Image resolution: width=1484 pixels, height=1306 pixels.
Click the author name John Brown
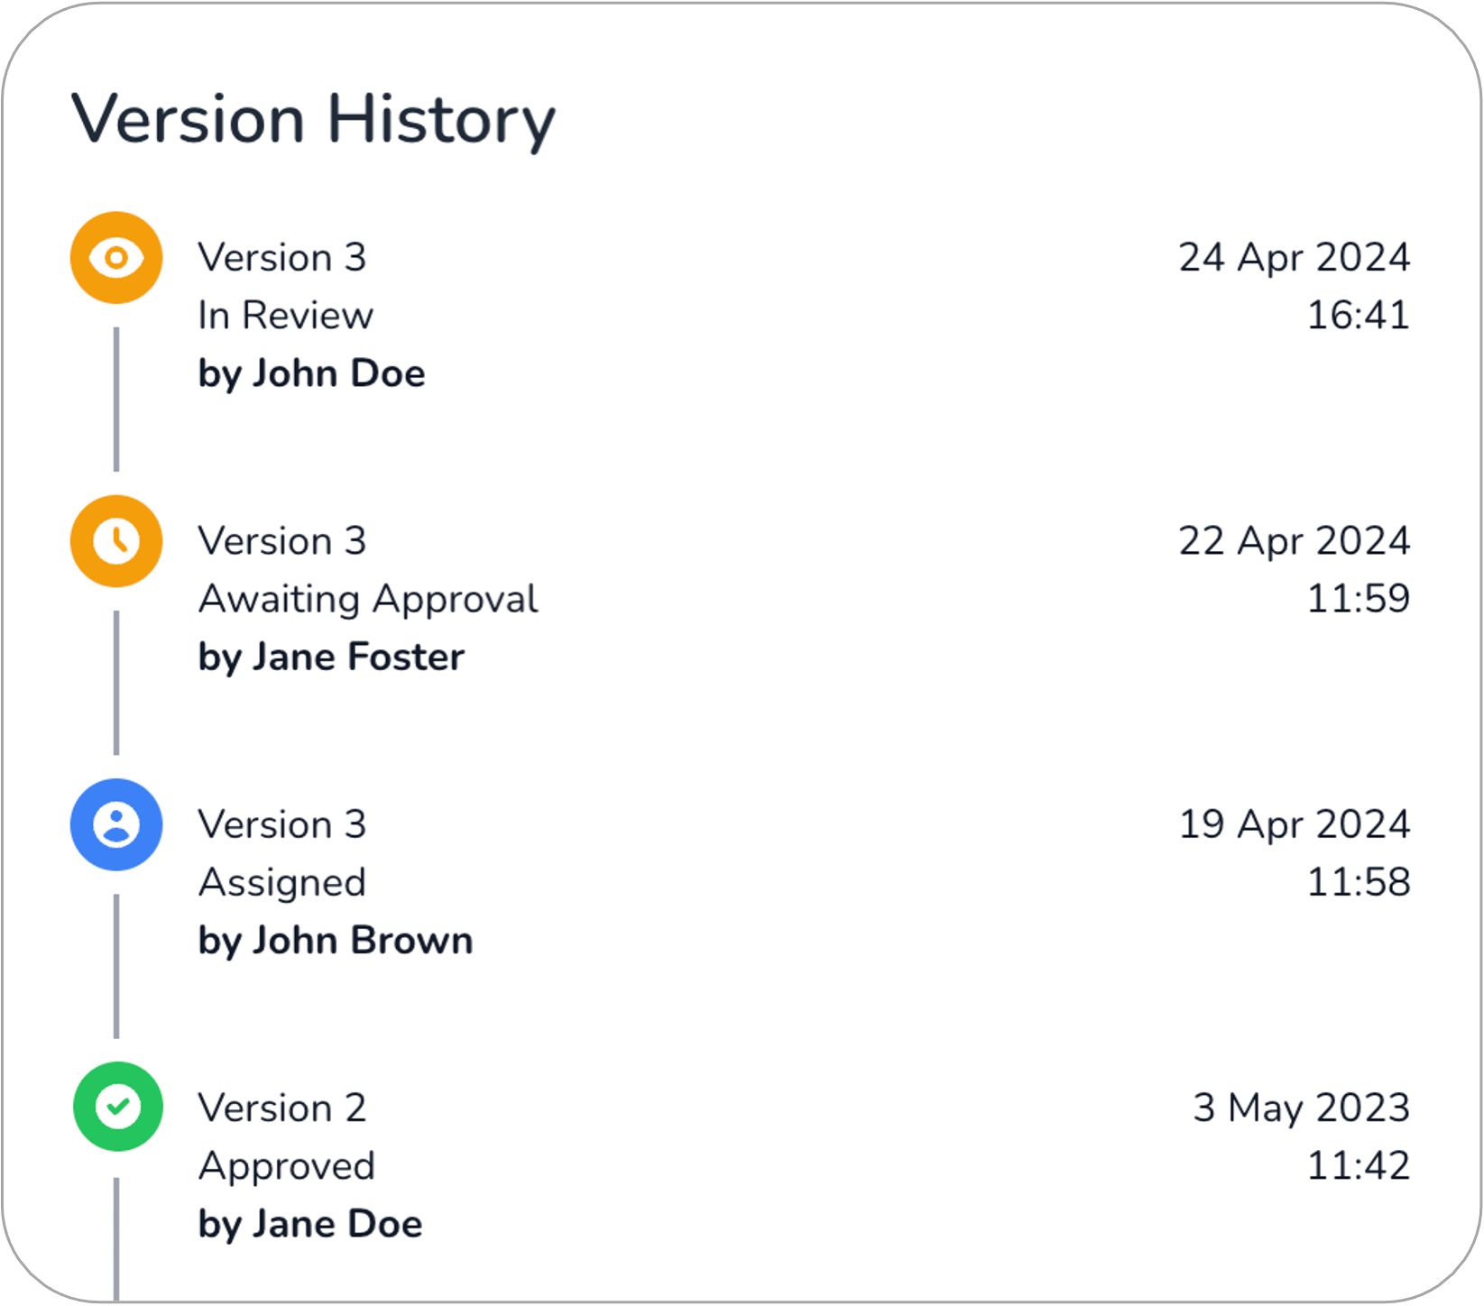362,941
